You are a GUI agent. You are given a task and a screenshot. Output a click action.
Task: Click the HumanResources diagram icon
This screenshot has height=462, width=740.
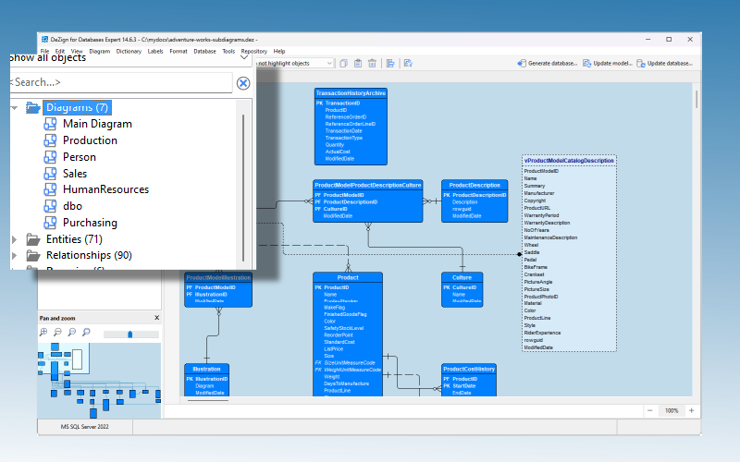click(x=50, y=189)
